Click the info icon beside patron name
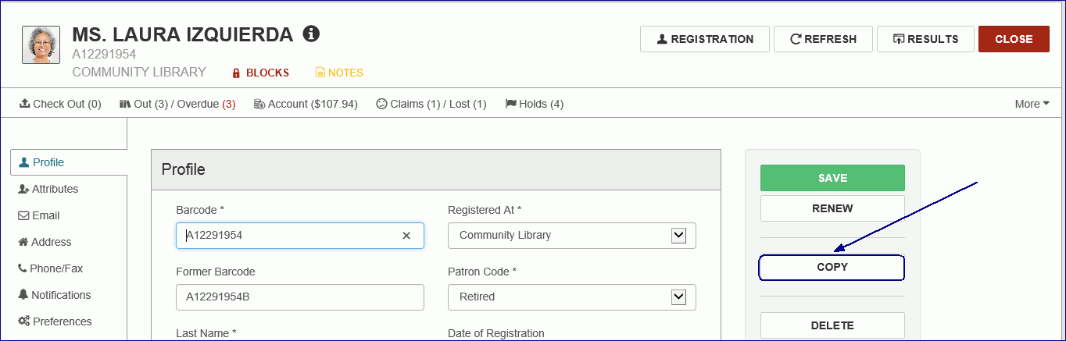Screen dimensions: 1066x341 point(311,34)
